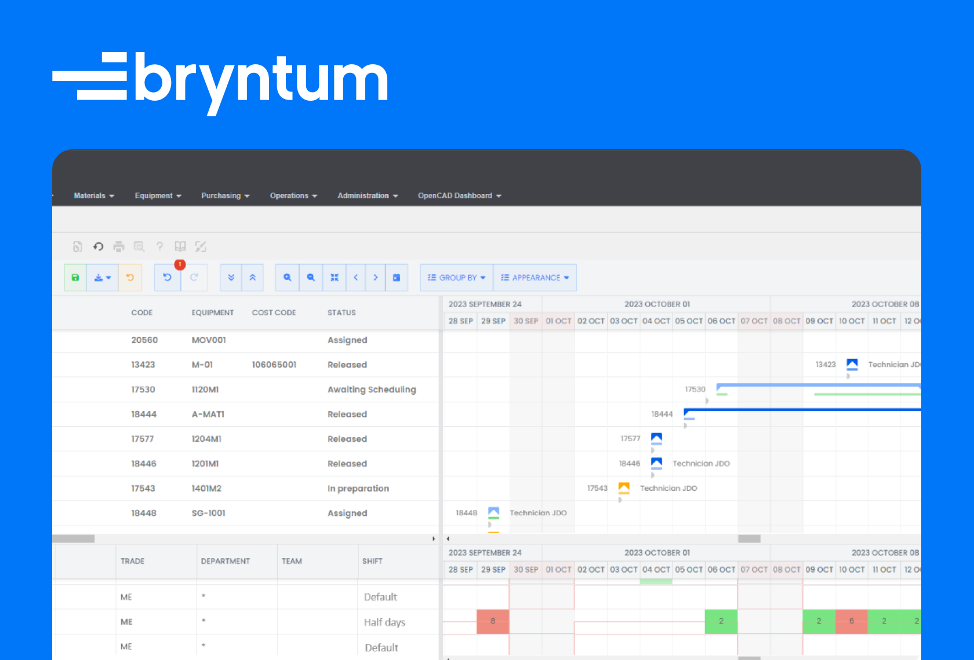The height and width of the screenshot is (660, 974).
Task: Select work order 17530 timeline bar
Action: [x=819, y=386]
